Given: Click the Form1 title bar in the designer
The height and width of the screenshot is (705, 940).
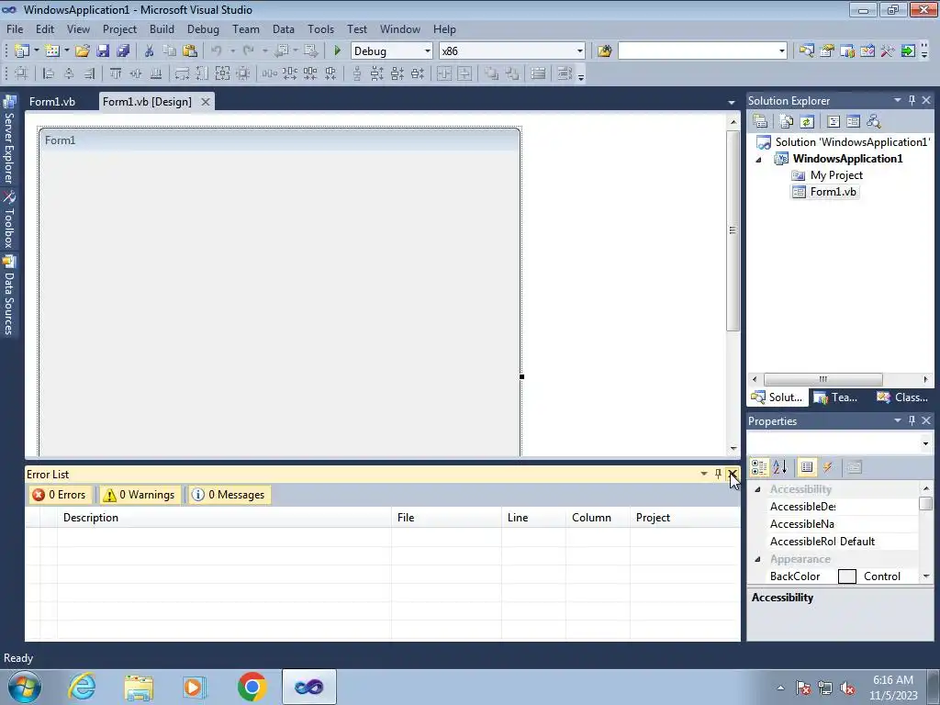Looking at the screenshot, I should [279, 140].
